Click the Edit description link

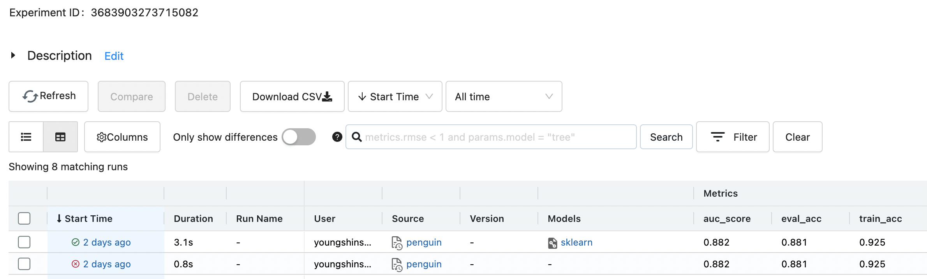114,56
